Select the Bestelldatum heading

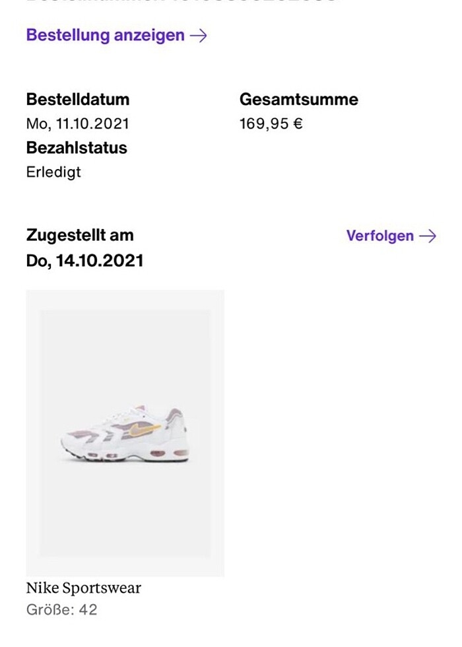tap(77, 100)
